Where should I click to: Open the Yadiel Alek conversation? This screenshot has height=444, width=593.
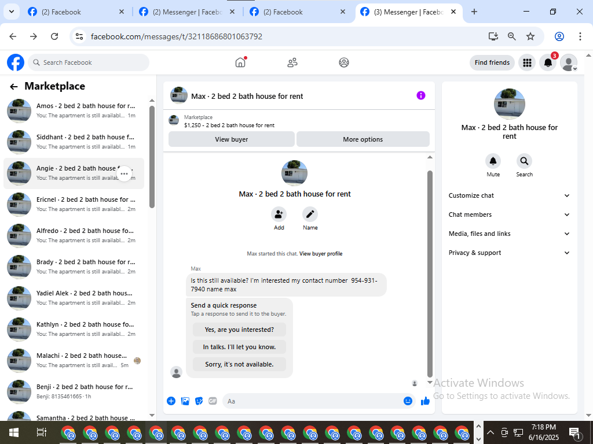tap(74, 298)
